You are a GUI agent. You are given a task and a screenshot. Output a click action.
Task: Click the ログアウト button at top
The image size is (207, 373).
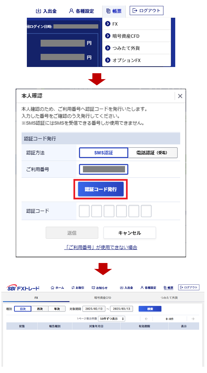[146, 11]
